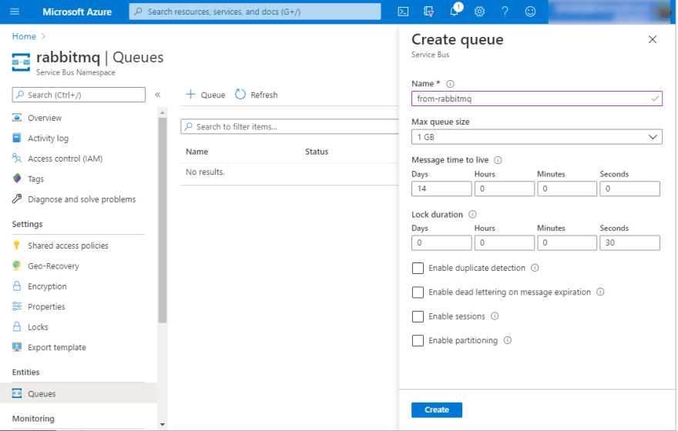678x431 pixels.
Task: Click the plus icon to add Queue
Action: coord(190,94)
